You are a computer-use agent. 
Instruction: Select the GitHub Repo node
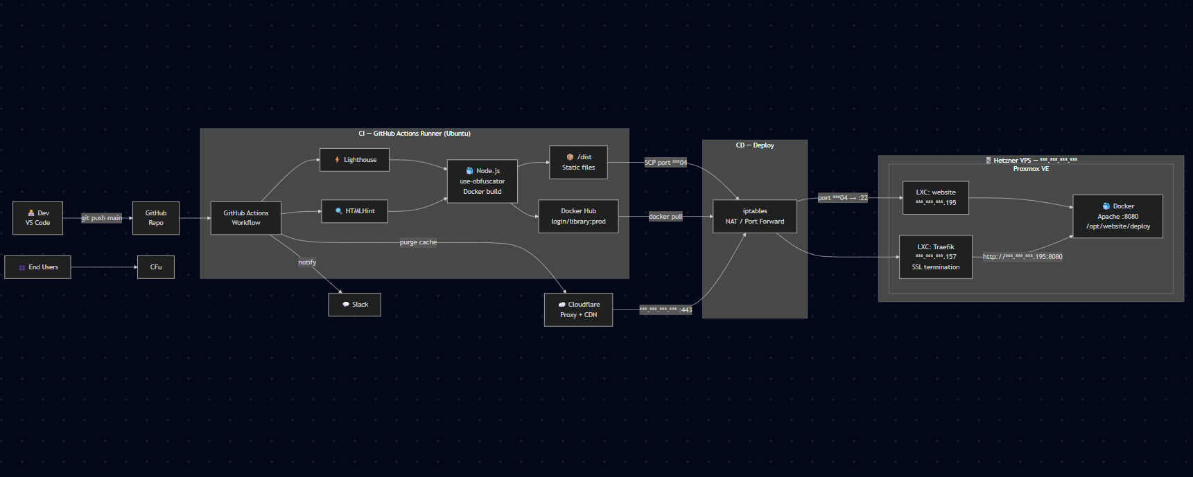156,218
